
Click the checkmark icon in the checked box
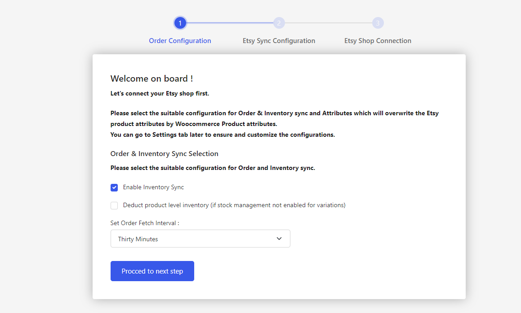[114, 187]
